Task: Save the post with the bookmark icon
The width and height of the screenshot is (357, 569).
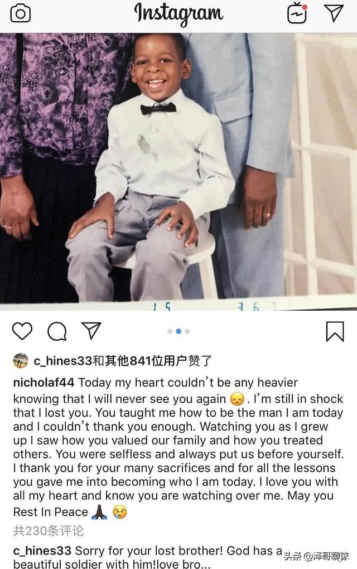Action: 335,331
